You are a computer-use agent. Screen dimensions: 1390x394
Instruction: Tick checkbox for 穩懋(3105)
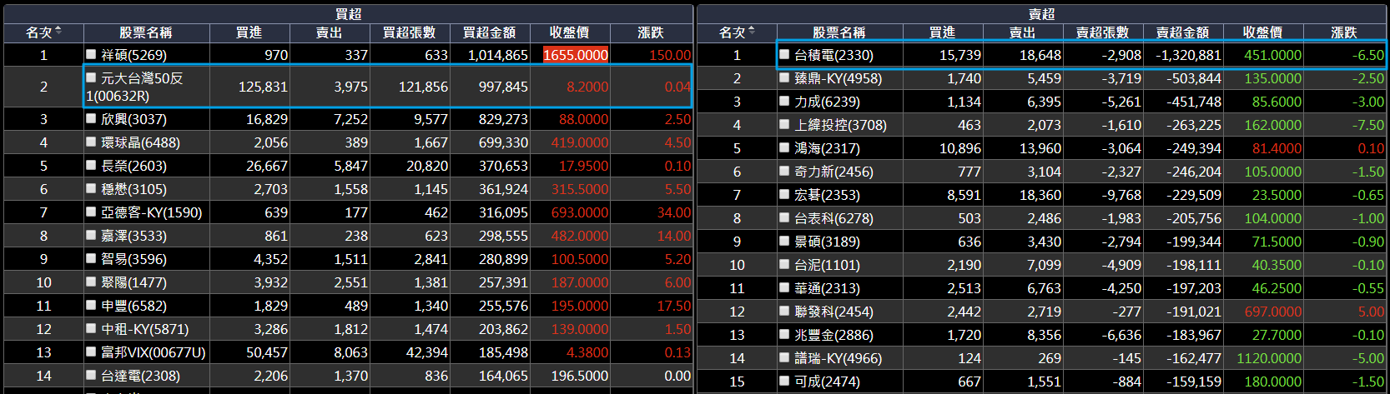(x=91, y=188)
